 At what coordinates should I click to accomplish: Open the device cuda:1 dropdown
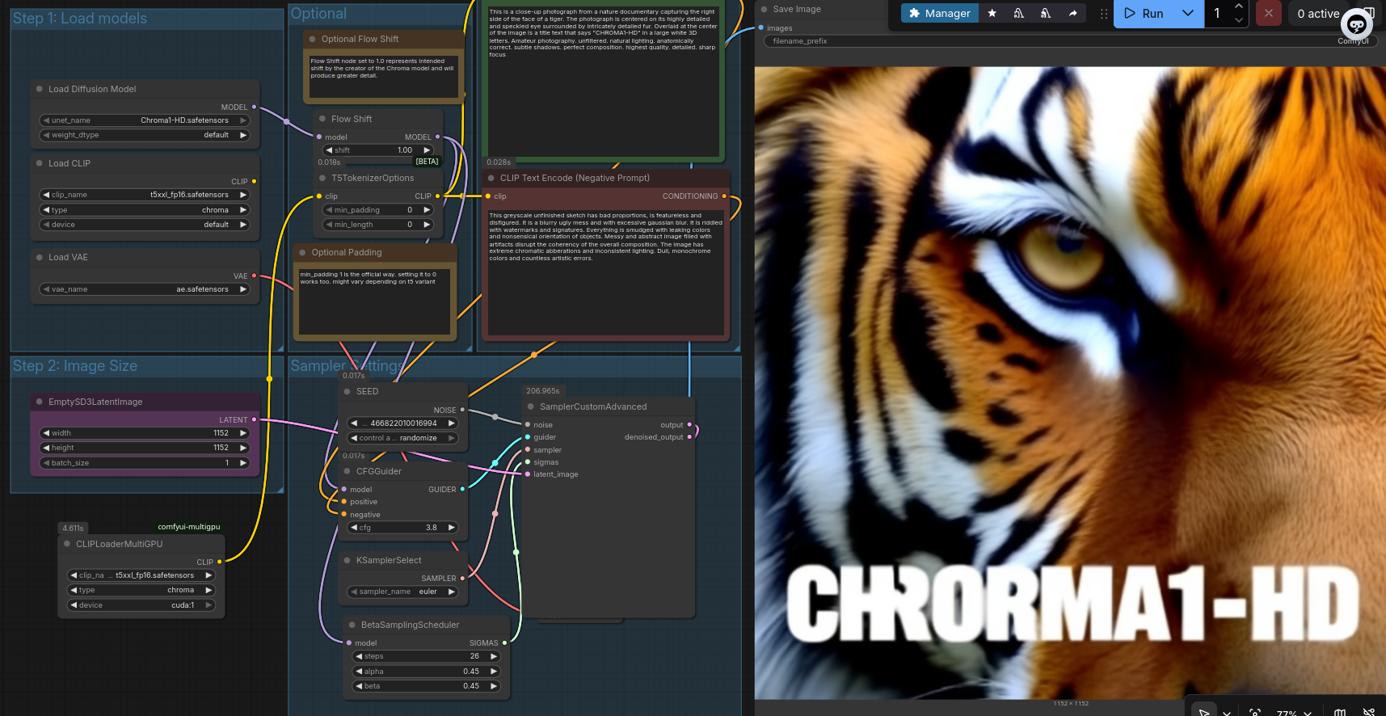(141, 605)
